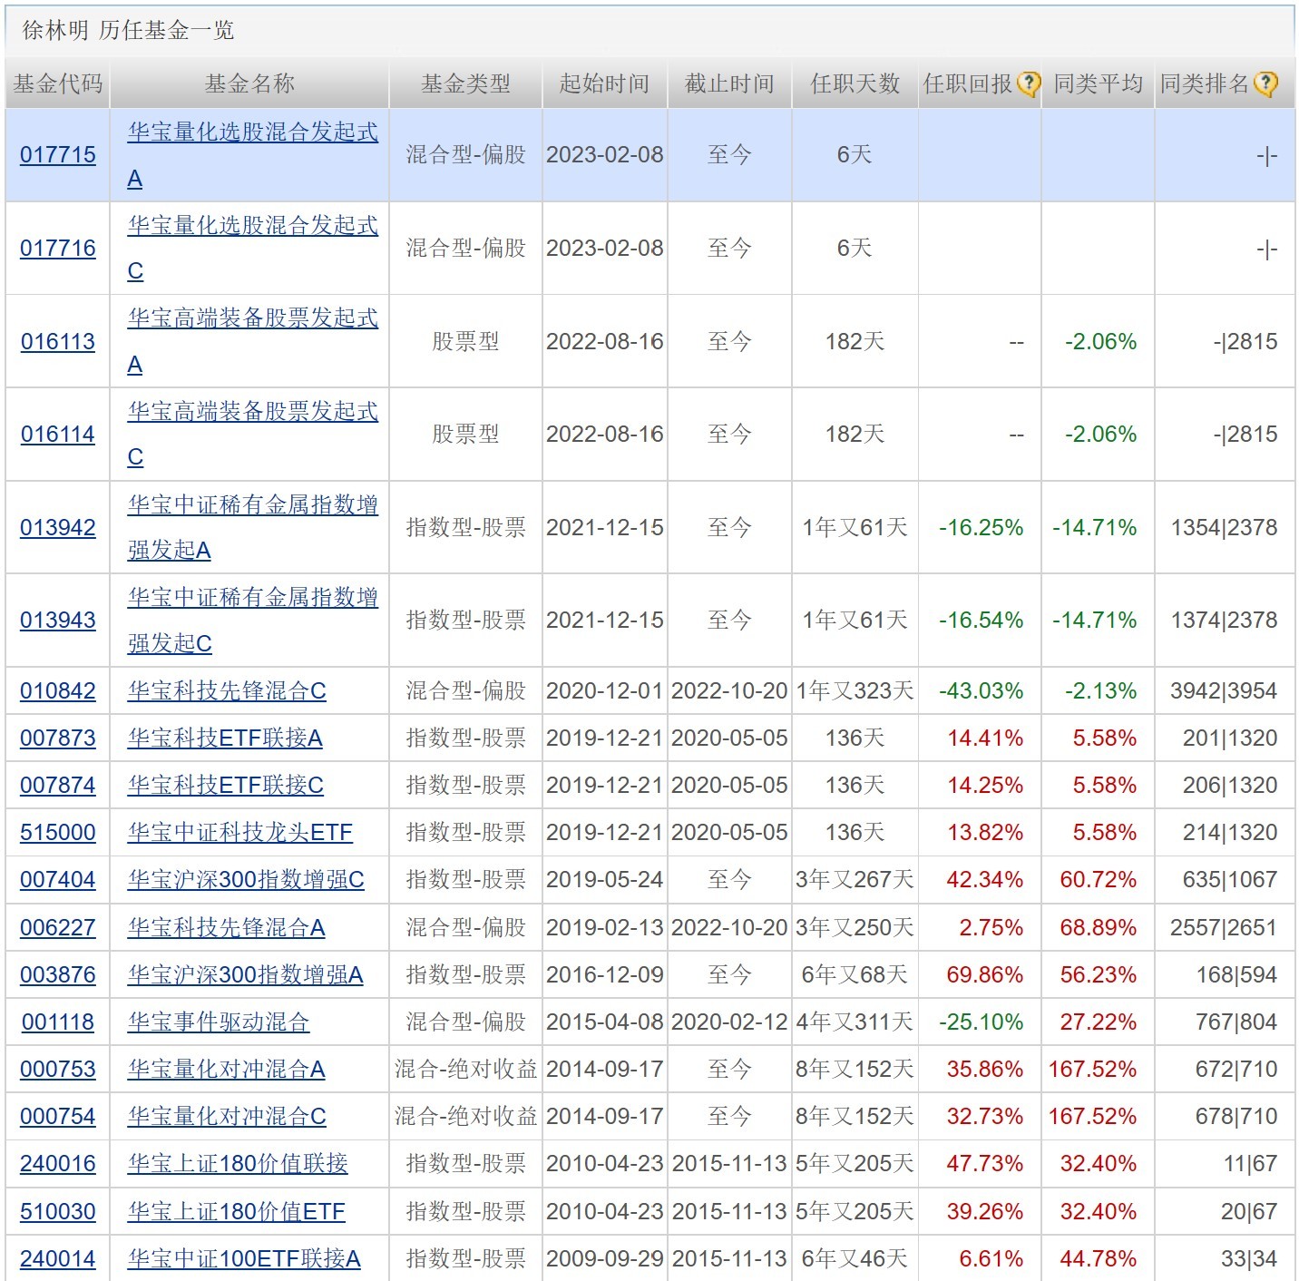Click the help icon beside 同类排名
1299x1281 pixels.
(x=1265, y=84)
